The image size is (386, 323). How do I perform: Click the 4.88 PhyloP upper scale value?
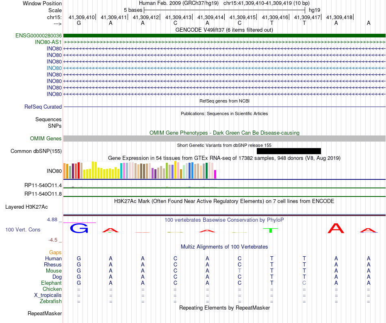[52, 220]
